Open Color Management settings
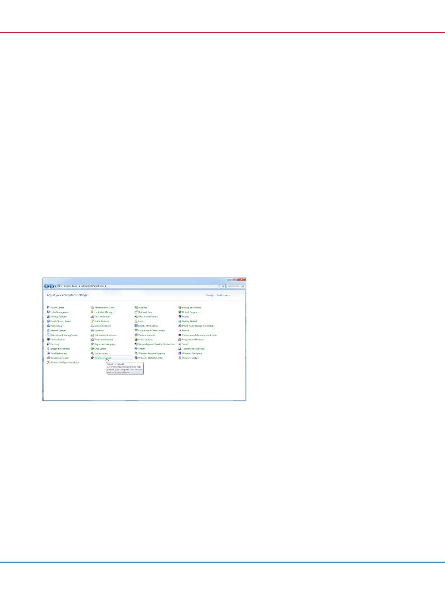The height and width of the screenshot is (594, 445). [58, 312]
